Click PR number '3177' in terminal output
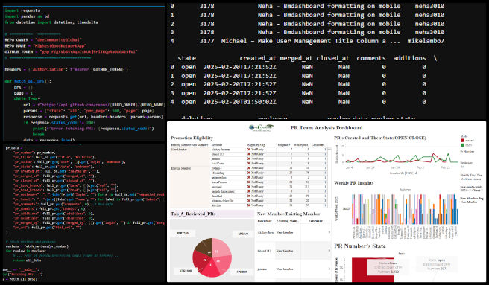 (x=206, y=41)
